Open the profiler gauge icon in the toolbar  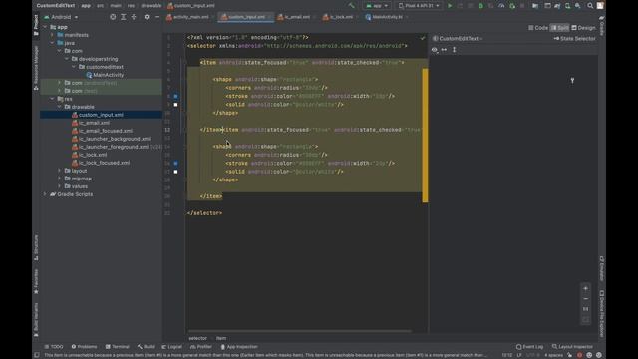[x=501, y=6]
